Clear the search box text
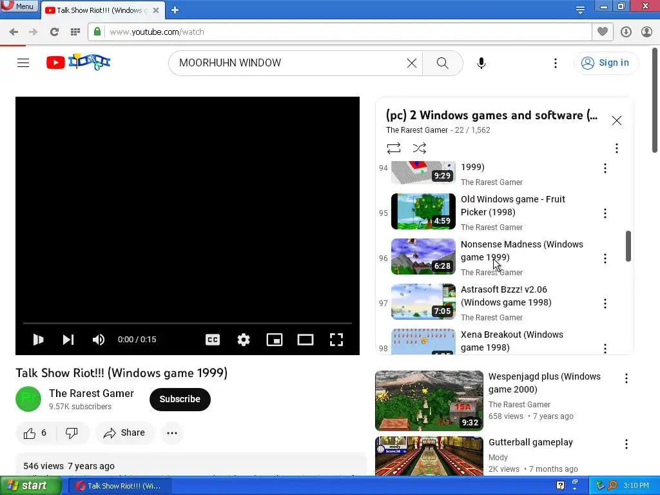 click(412, 63)
